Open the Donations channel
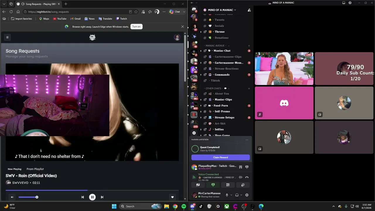Image resolution: width=375 pixels, height=211 pixels. (x=226, y=38)
